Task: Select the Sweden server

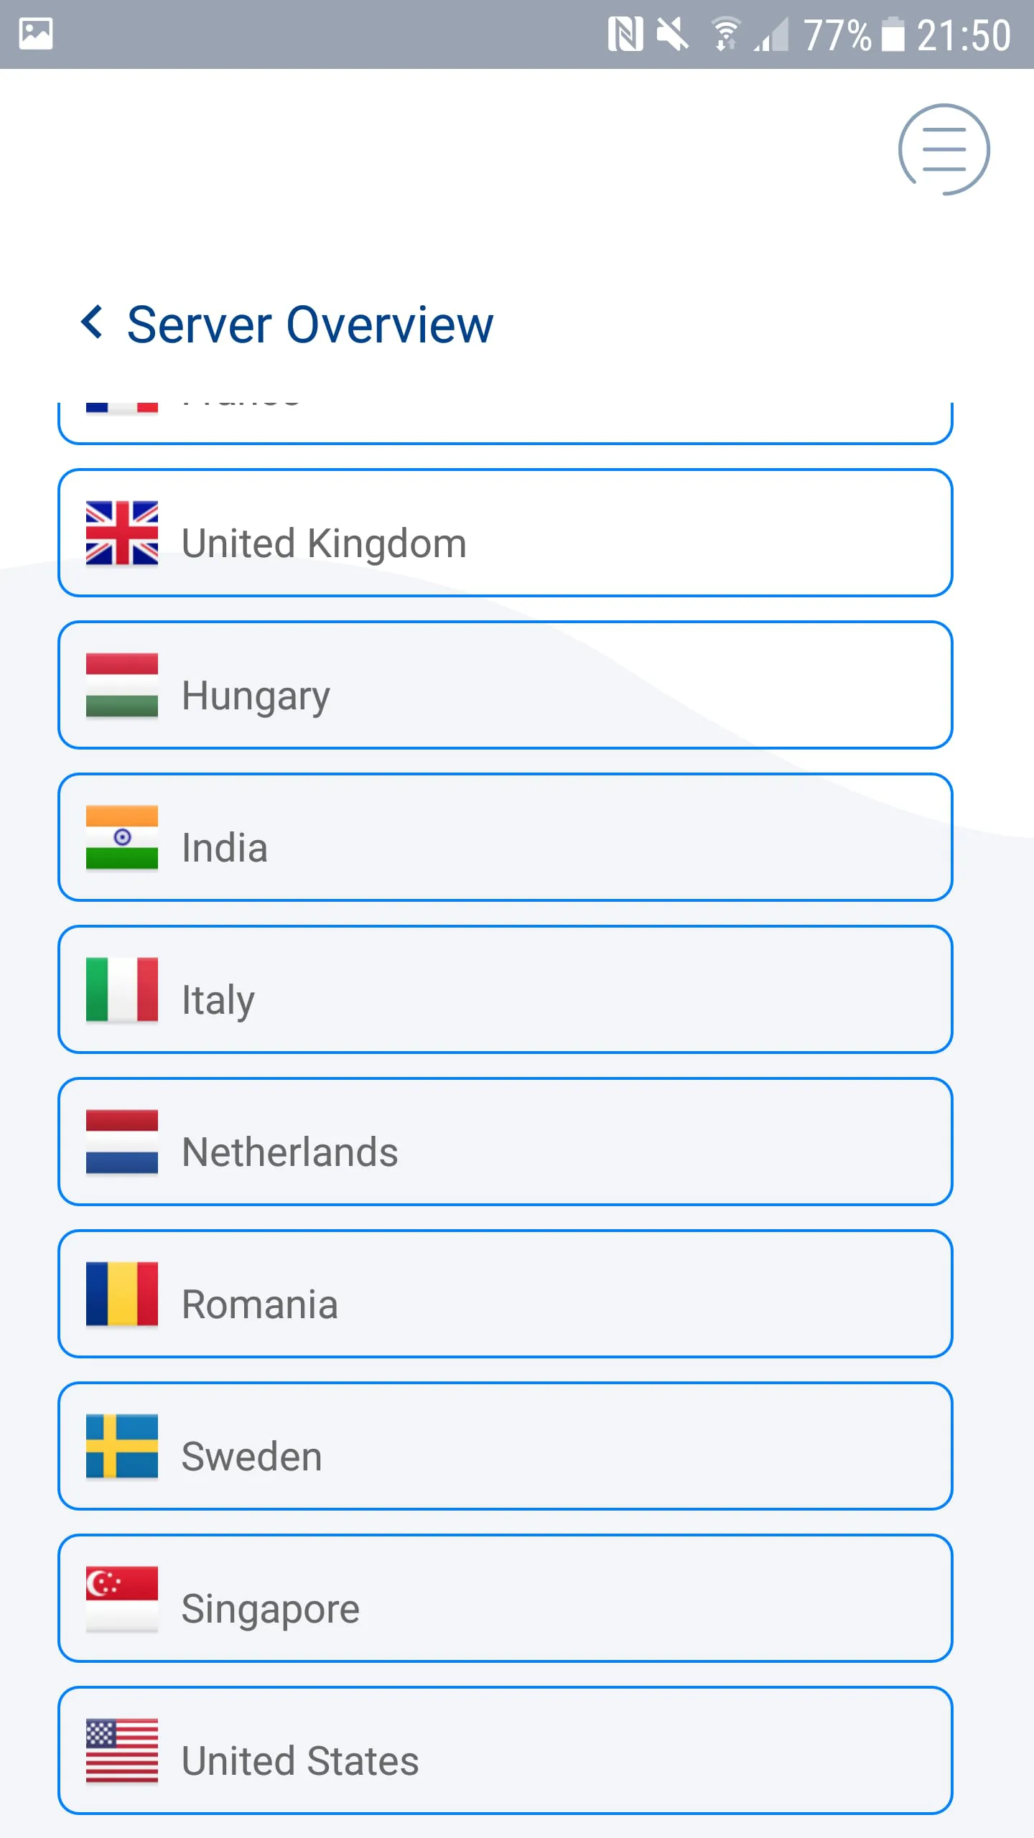Action: [504, 1447]
